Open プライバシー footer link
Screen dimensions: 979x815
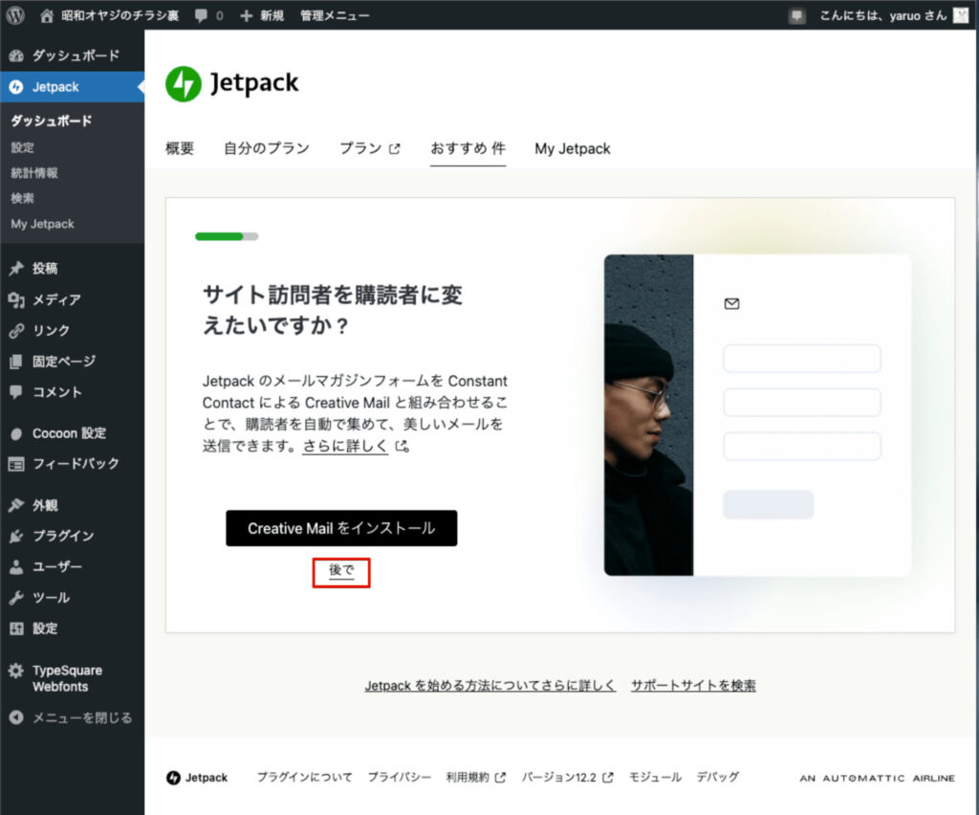pos(399,777)
